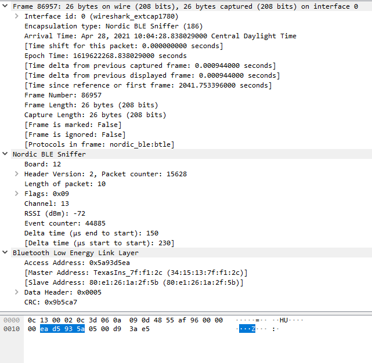Expand Header Version packet counter row

17,174
